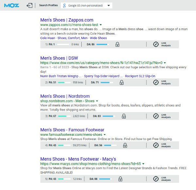Open the Link Analysis compass icon for Famous Footwear
This screenshot has height=190, width=196.
156,145
